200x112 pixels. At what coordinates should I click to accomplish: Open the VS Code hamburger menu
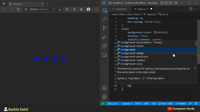point(110,3)
